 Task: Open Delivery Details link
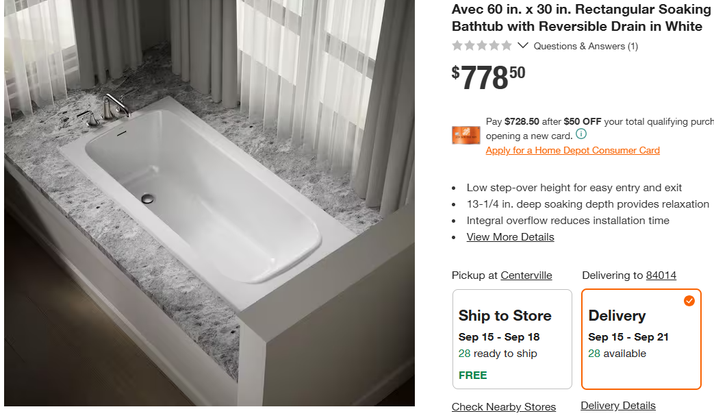618,406
